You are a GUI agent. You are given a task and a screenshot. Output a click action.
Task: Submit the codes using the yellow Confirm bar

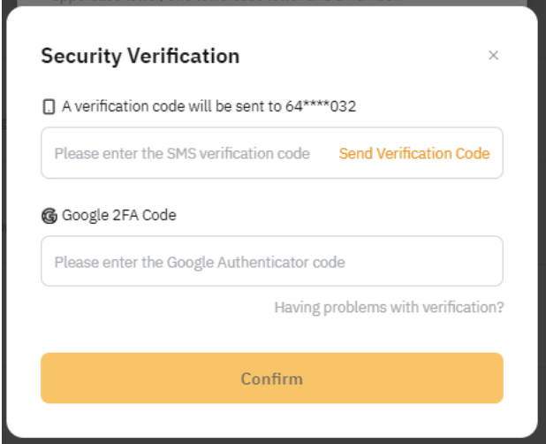271,379
